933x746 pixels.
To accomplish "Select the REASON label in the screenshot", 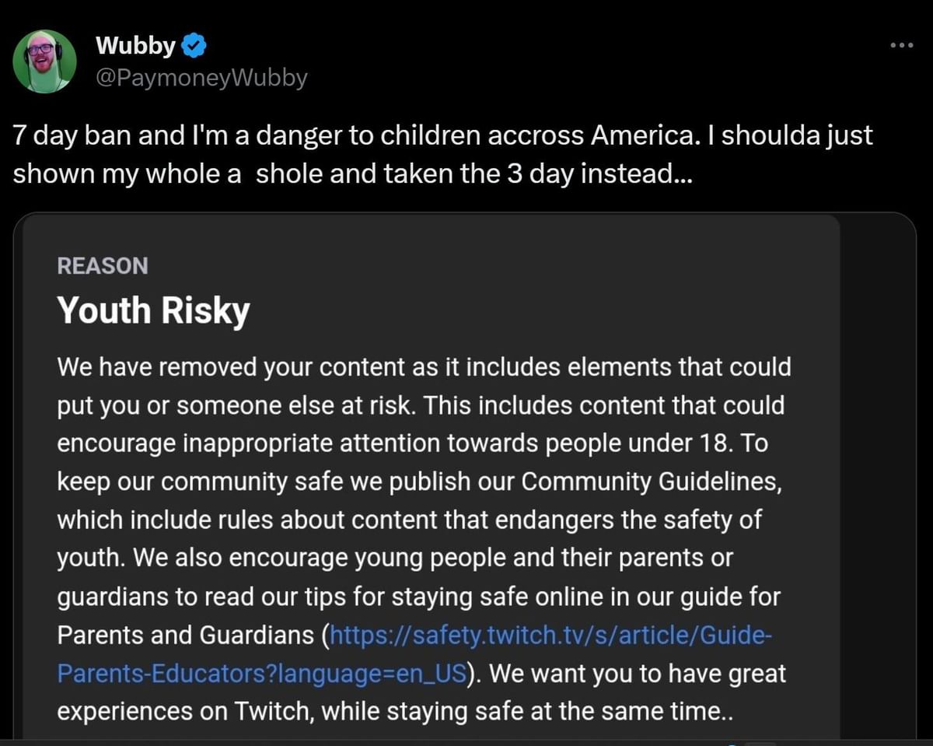I will pos(102,266).
